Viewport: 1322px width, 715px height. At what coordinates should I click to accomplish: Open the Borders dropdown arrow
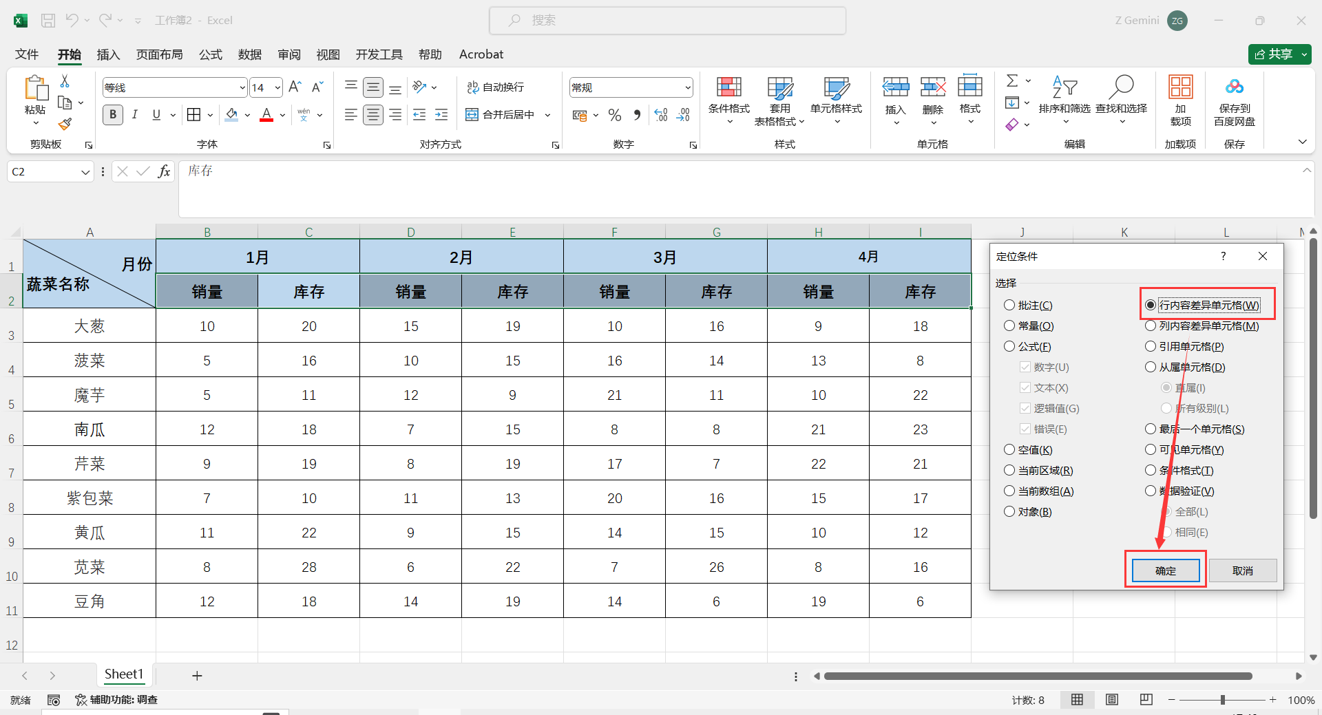210,115
